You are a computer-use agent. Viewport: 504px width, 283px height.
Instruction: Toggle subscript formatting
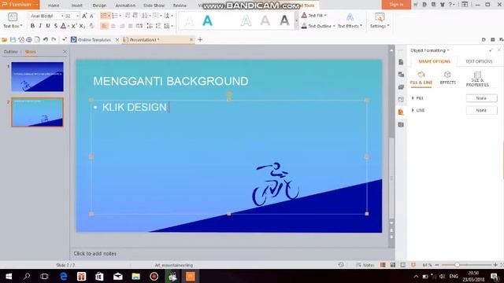tap(82, 26)
